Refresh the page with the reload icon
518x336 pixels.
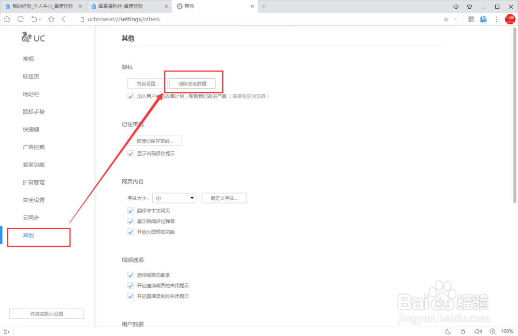(20, 19)
